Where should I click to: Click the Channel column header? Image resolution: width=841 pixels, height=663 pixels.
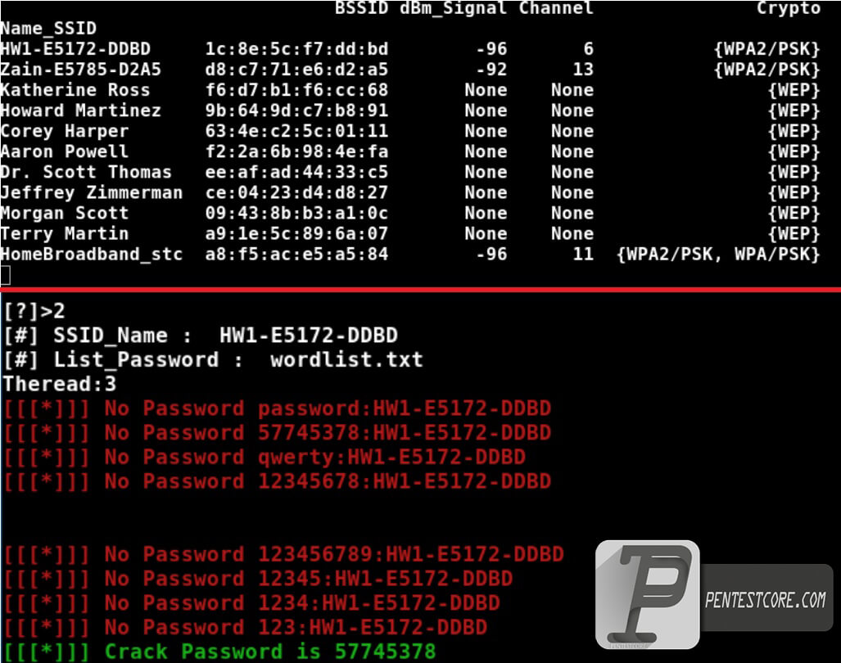click(x=556, y=8)
